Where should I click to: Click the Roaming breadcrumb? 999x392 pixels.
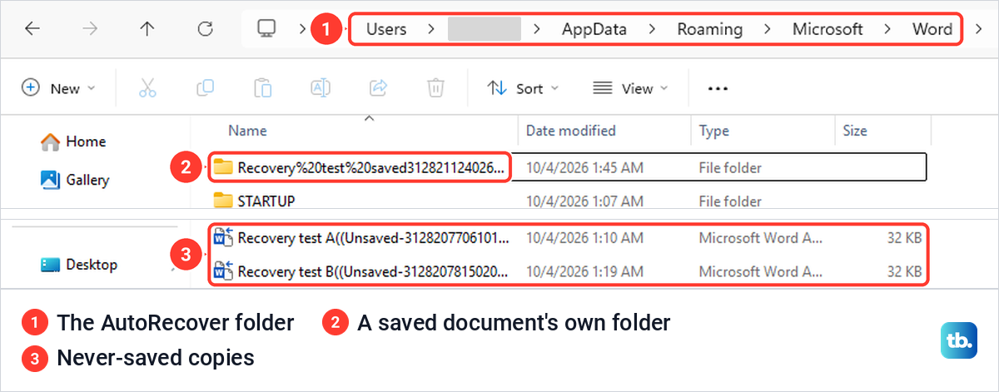coord(709,29)
